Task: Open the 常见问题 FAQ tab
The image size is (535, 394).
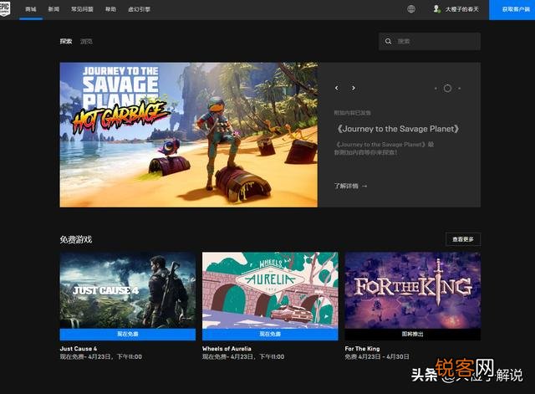Action: click(x=82, y=9)
